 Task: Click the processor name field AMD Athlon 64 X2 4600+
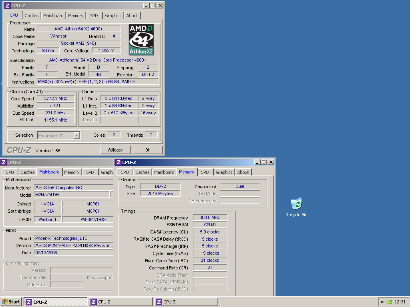79,29
